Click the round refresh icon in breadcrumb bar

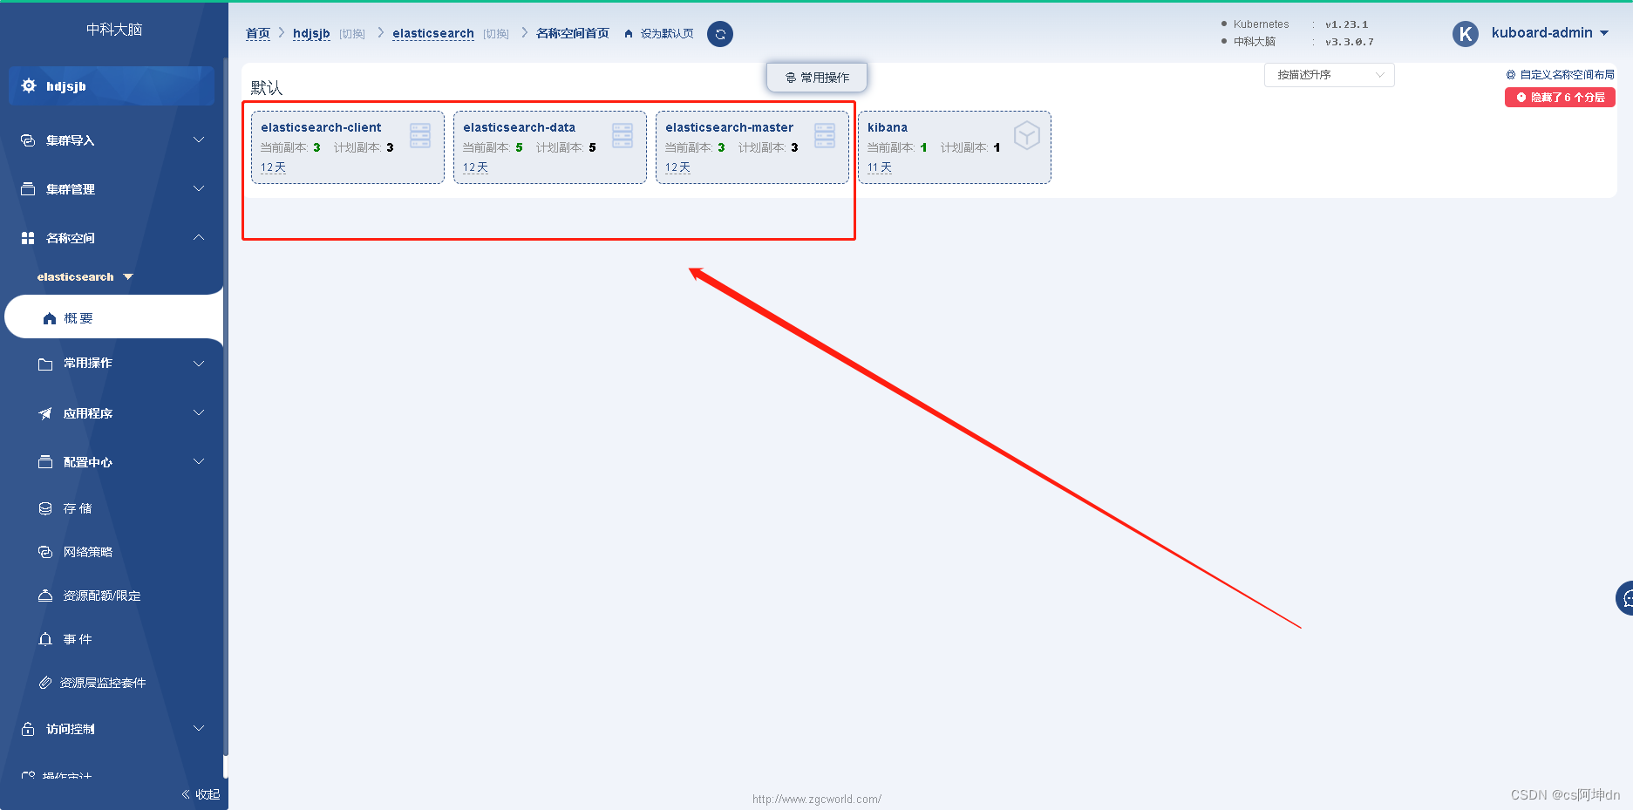720,34
